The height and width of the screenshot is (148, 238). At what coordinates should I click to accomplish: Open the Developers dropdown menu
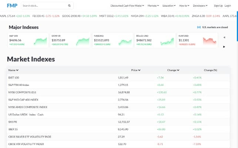(200, 6)
